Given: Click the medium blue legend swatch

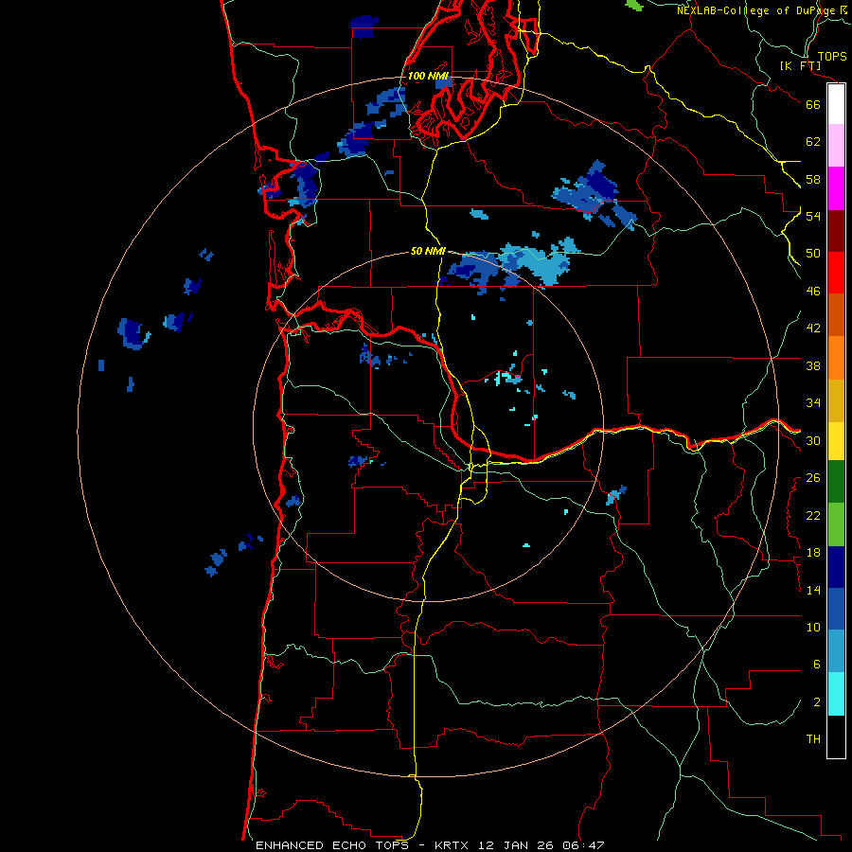Looking at the screenshot, I should pos(836,609).
